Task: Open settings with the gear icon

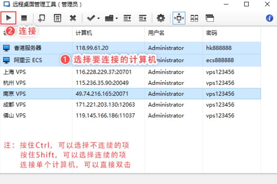Action: (161, 18)
